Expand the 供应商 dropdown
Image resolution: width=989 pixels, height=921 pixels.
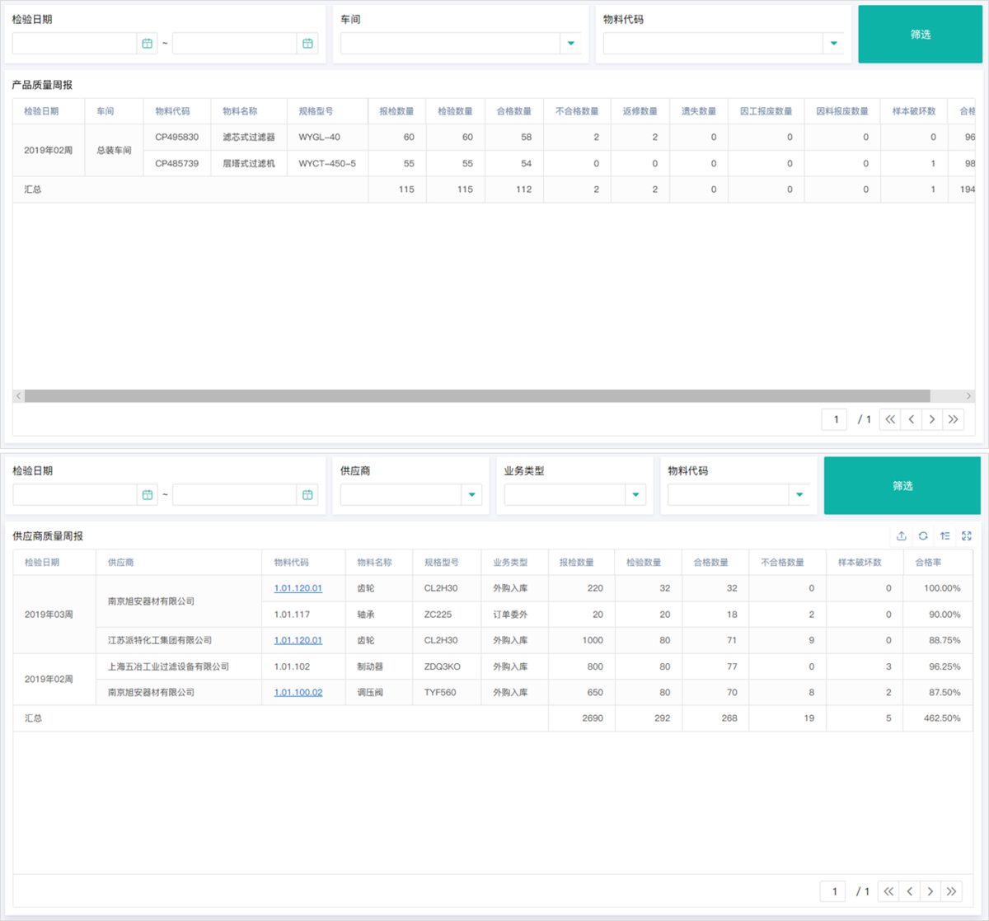471,495
